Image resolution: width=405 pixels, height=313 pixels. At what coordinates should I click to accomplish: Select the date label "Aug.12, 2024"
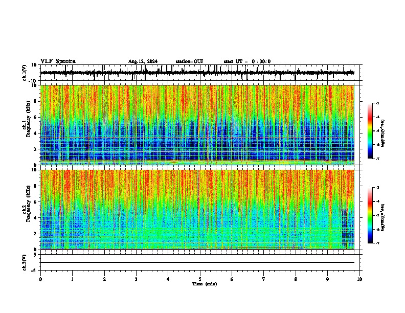click(143, 61)
